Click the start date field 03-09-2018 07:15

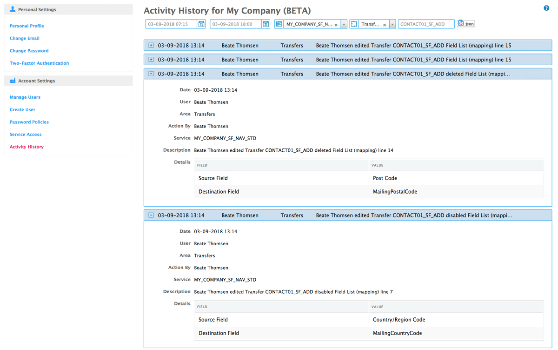(172, 24)
